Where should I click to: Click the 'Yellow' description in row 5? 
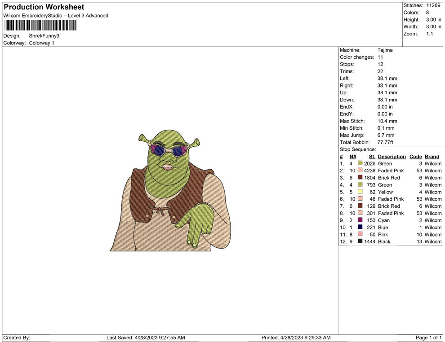(385, 192)
